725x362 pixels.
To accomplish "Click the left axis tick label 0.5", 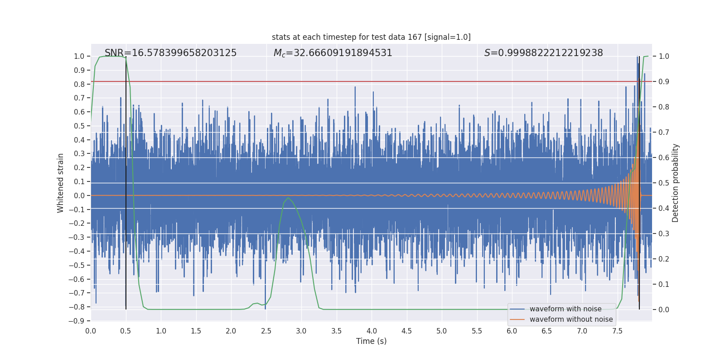I will coord(79,126).
